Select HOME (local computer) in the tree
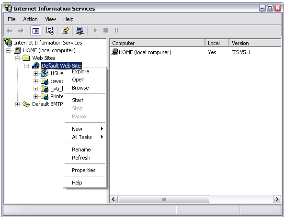 (49, 50)
